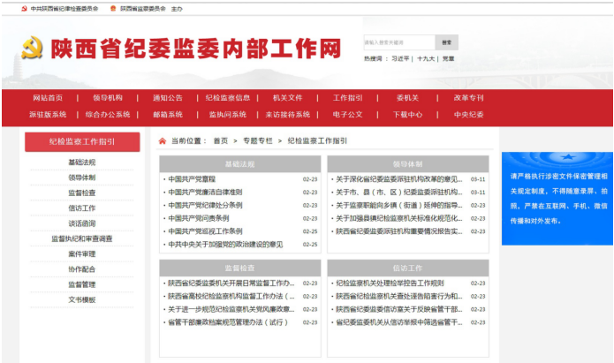Open the 网站首页 navigation item
The image size is (614, 363).
[48, 98]
